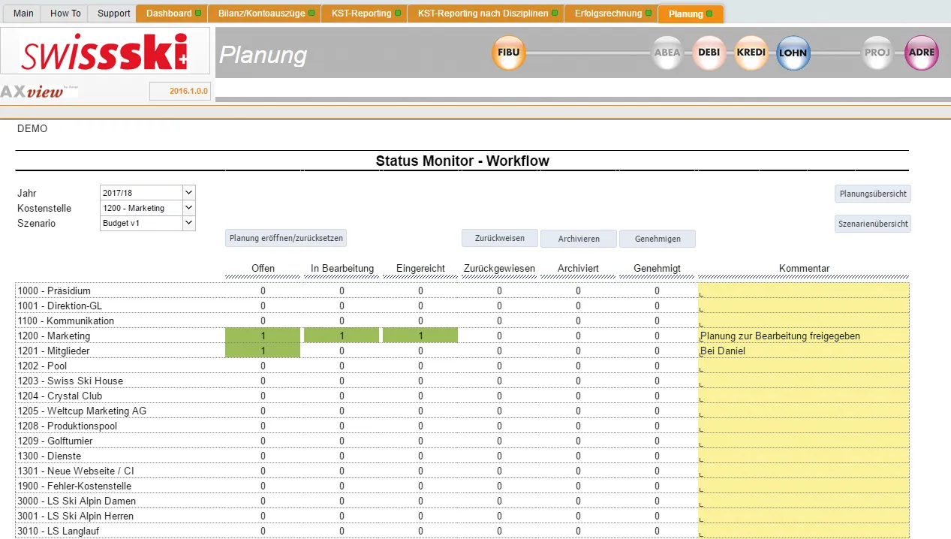
Task: Click Planung eröffnen/zurücksetzen button
Action: (286, 238)
